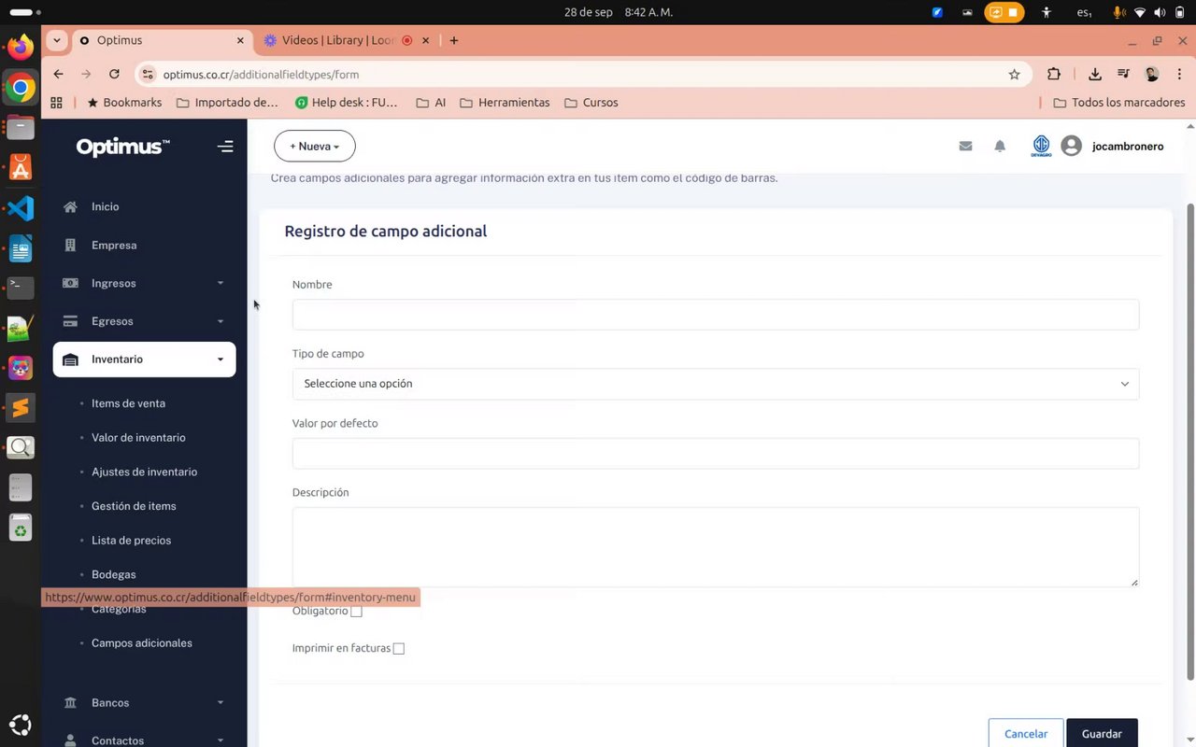Viewport: 1196px width, 747px height.
Task: Expand the Contactos menu arrow
Action: [x=221, y=740]
